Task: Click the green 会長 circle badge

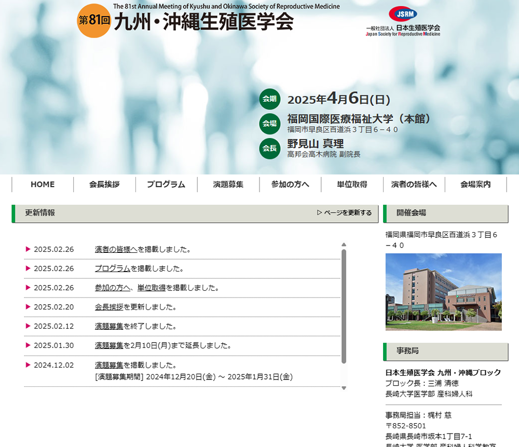Action: [x=269, y=148]
